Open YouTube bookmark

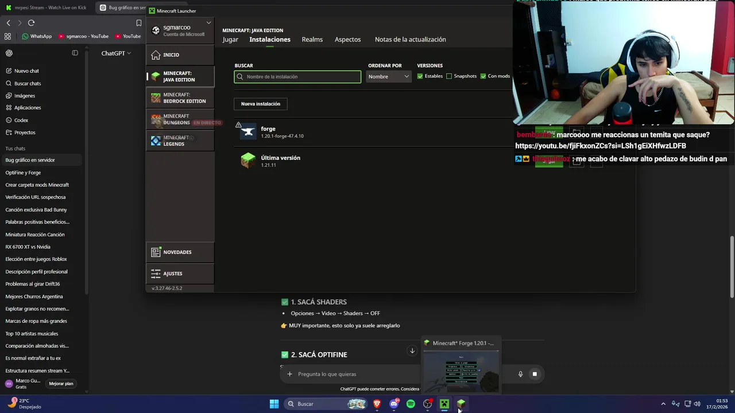[127, 36]
